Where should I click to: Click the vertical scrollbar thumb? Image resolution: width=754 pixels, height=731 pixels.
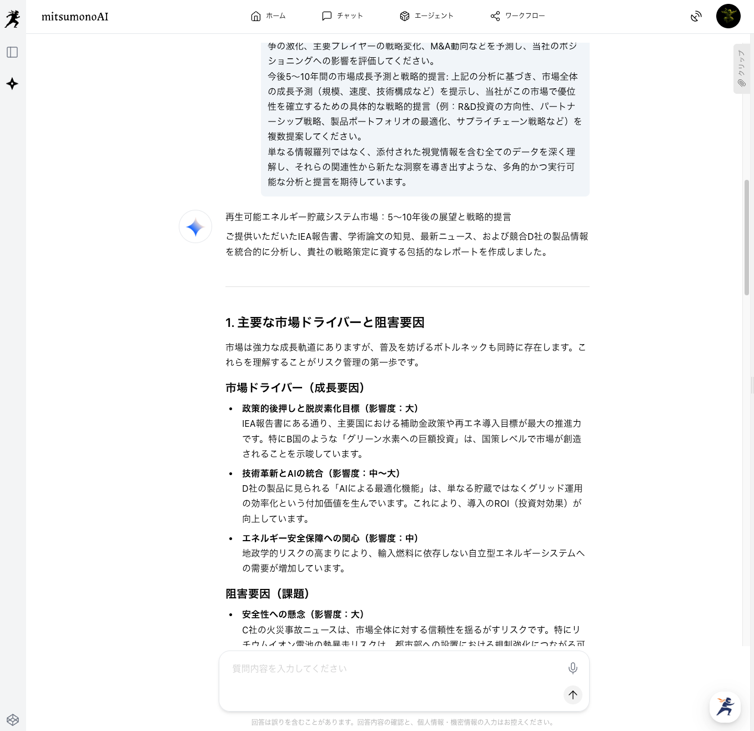(747, 238)
